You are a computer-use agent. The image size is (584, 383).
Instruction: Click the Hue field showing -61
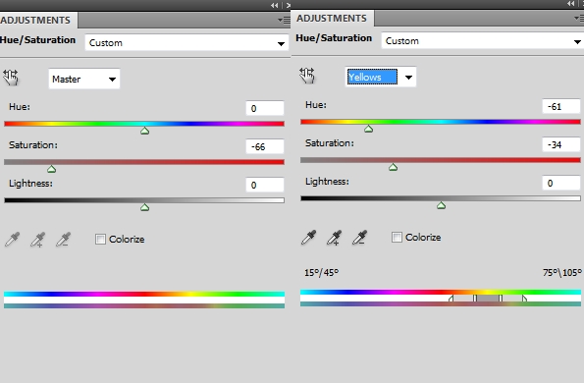[x=561, y=107]
